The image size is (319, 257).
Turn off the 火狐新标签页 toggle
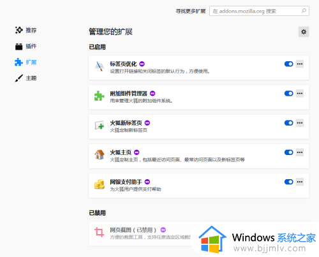tap(288, 123)
